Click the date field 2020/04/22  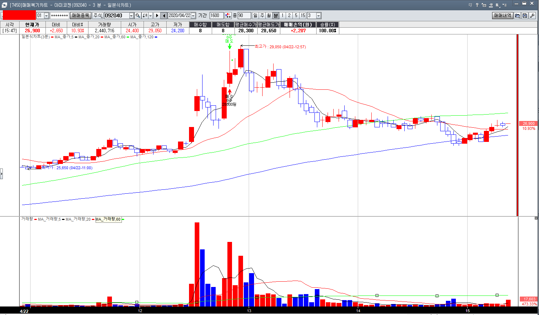[179, 16]
